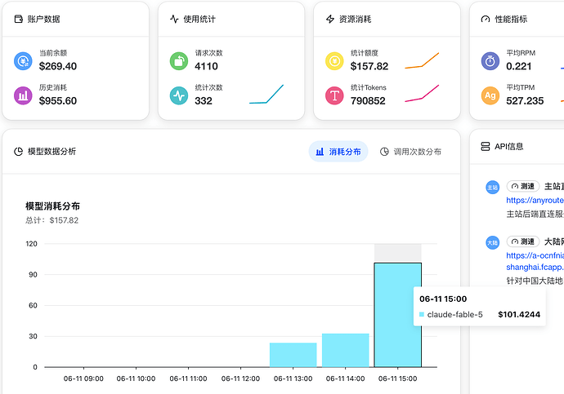
Task: Click the green 请求次数 icon
Action: (179, 61)
